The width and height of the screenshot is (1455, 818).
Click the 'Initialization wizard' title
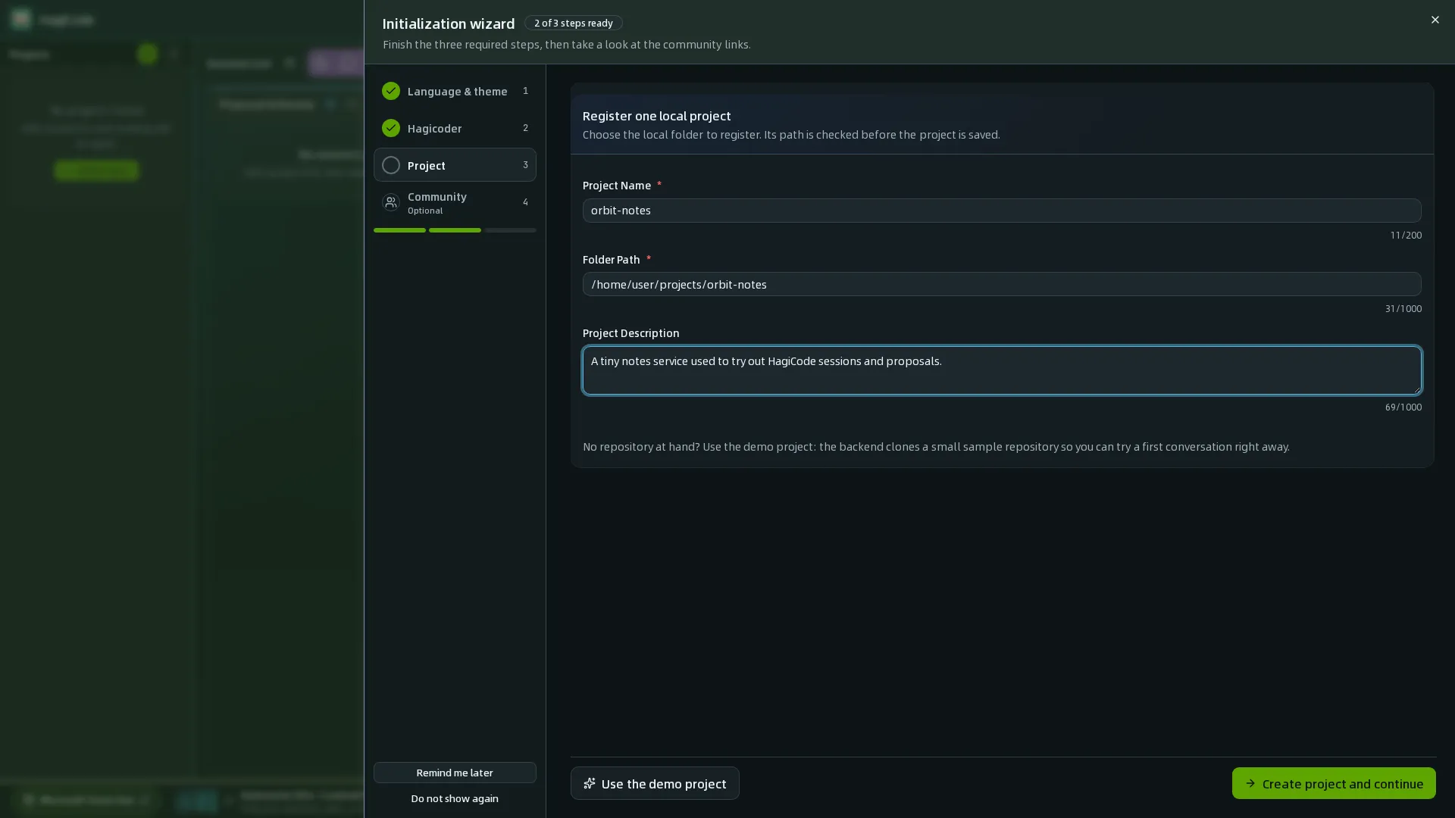[x=448, y=23]
